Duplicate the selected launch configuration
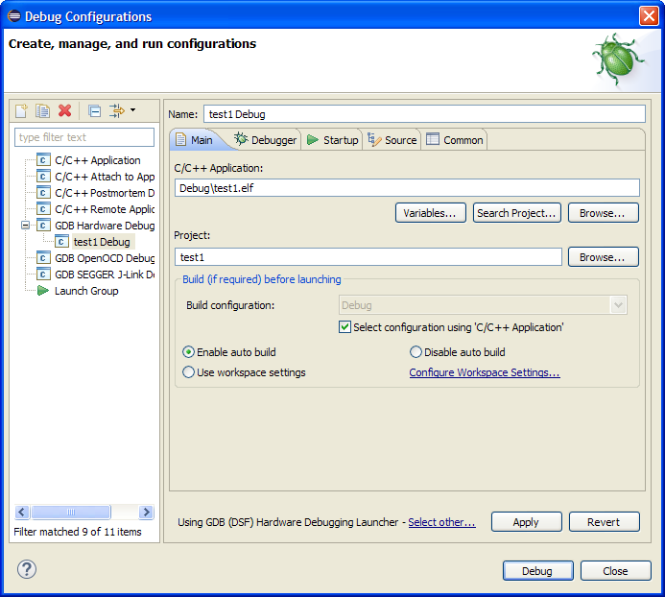665x597 pixels. click(42, 110)
